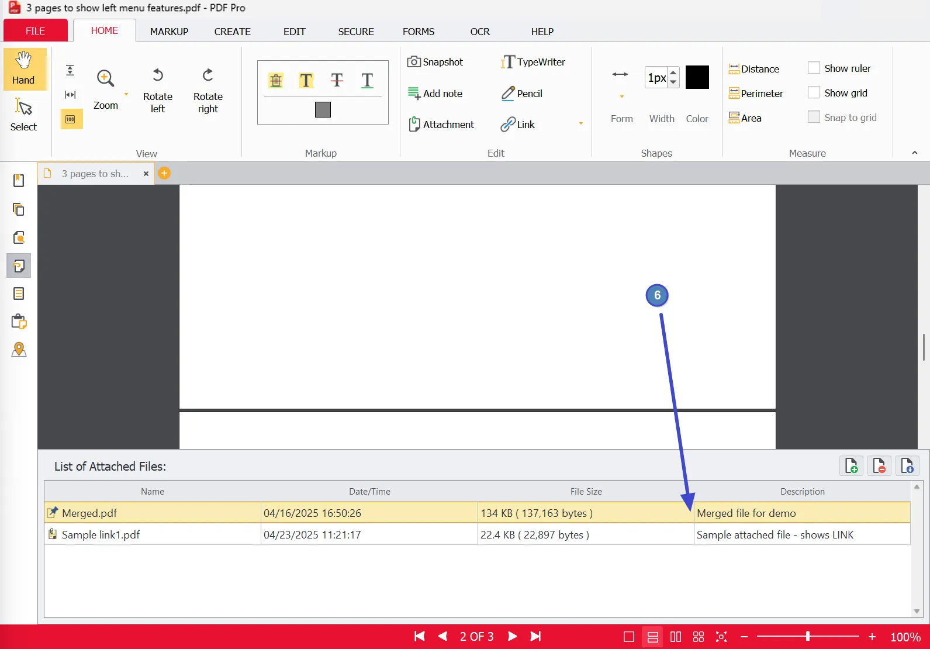
Task: Switch to single page view
Action: (629, 637)
